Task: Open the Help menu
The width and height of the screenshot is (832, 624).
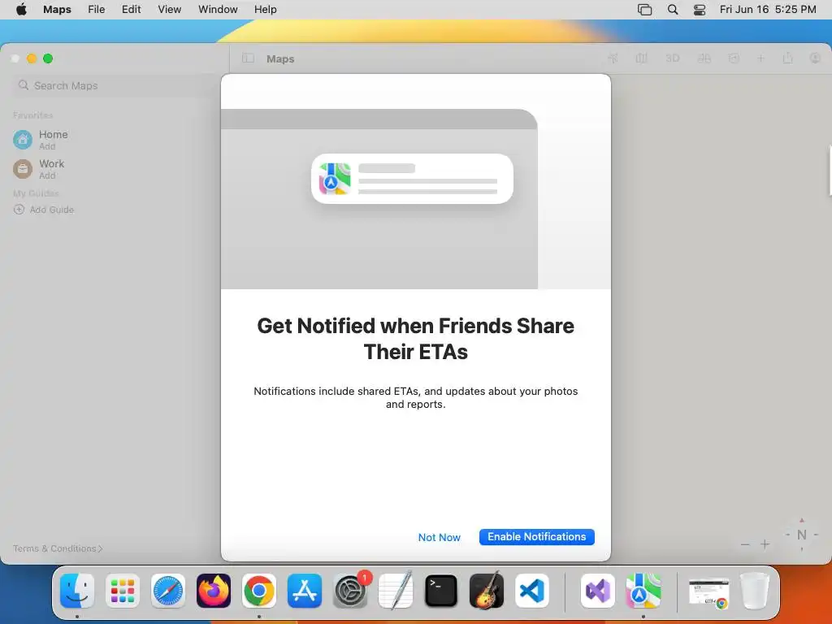Action: [266, 9]
